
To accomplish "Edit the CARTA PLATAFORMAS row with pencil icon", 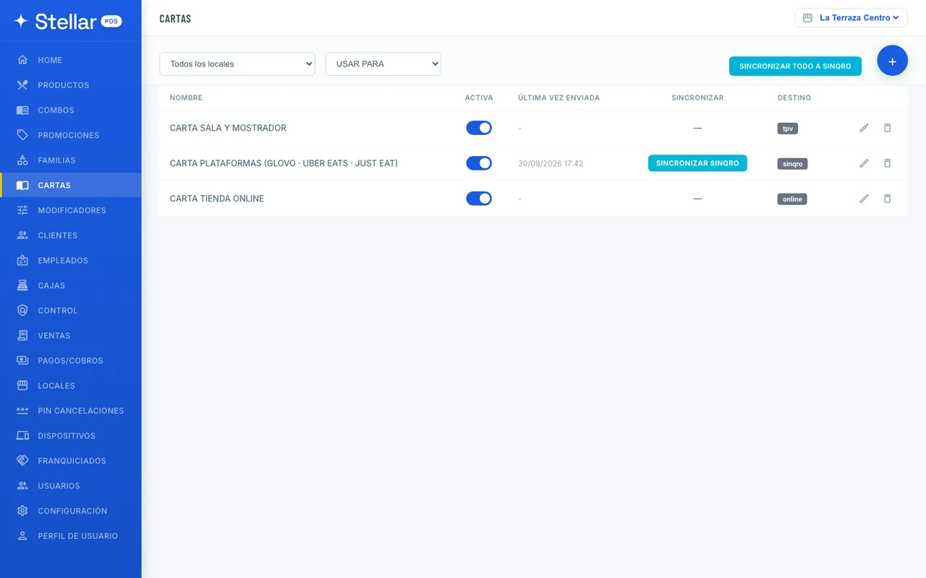I will pyautogui.click(x=864, y=163).
